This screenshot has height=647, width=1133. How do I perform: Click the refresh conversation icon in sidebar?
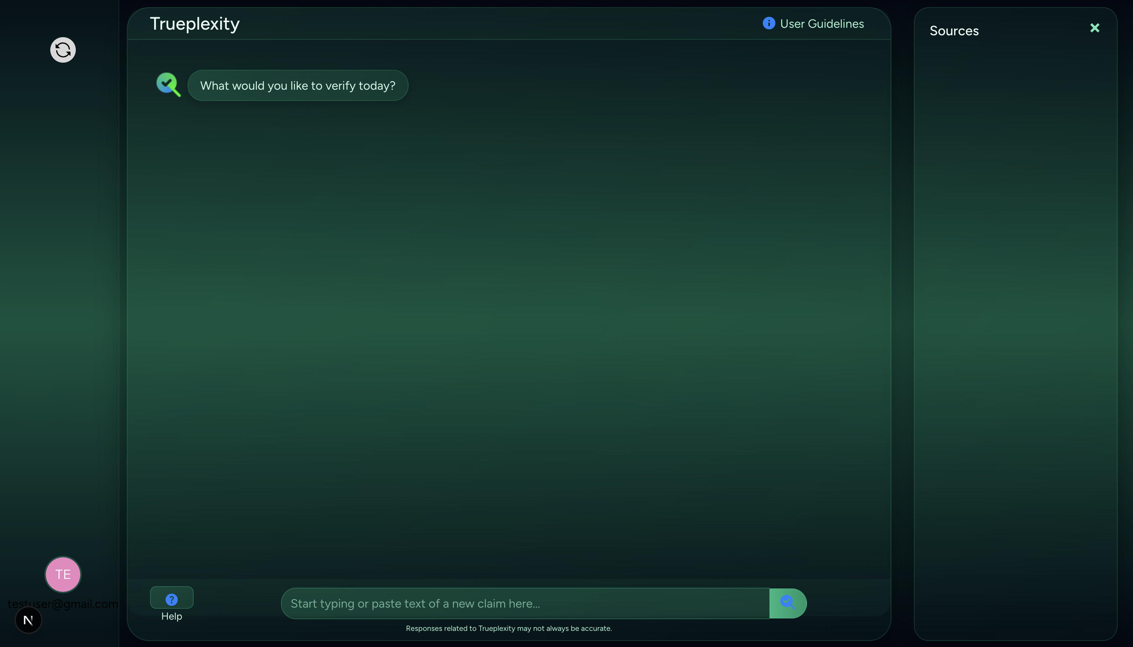(x=63, y=50)
